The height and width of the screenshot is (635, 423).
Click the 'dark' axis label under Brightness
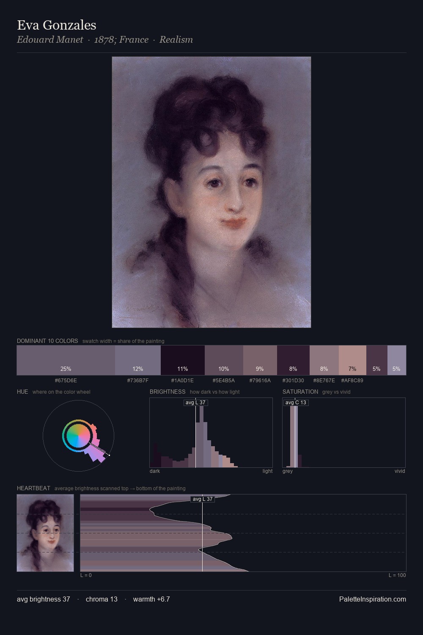coord(155,471)
